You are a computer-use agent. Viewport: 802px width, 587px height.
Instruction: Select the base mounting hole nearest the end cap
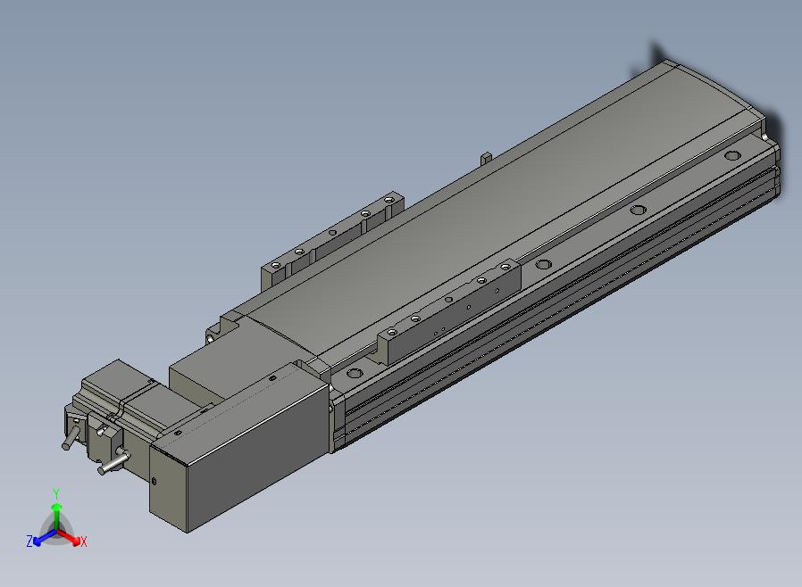[732, 155]
